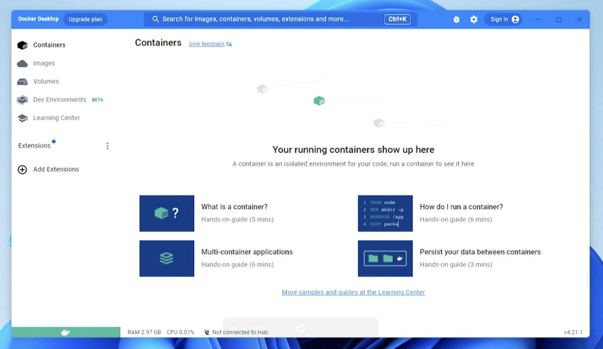Click the 'Not connected to Hub' plug icon
603x349 pixels.
[x=207, y=332]
